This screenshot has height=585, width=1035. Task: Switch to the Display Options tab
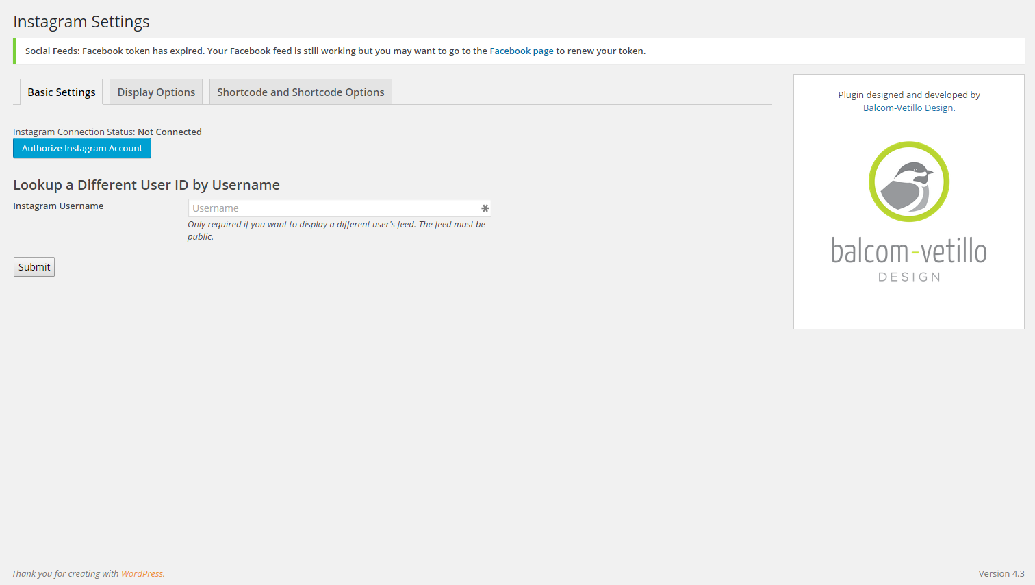156,92
